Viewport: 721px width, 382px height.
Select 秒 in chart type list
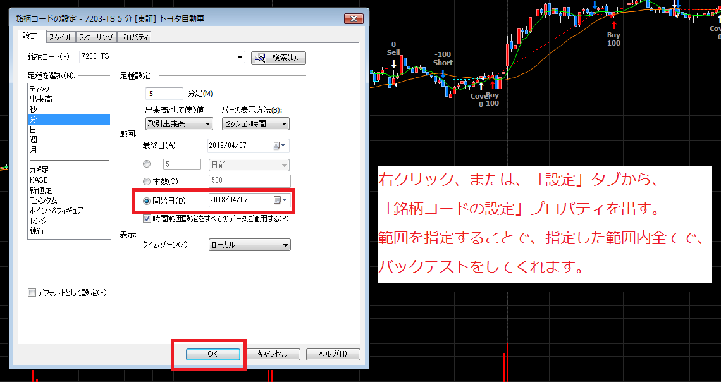(69, 109)
